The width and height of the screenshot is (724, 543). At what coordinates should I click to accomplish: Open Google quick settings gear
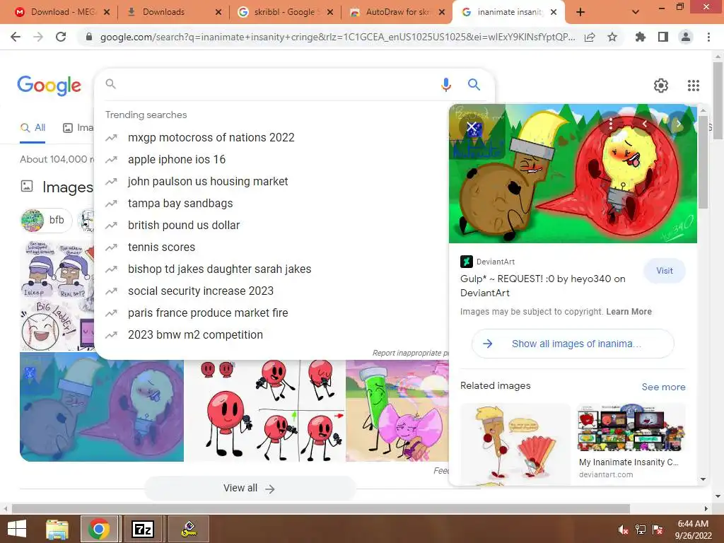pyautogui.click(x=661, y=86)
